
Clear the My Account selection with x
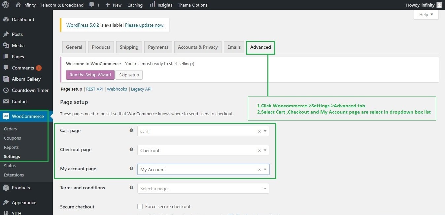[x=259, y=170]
